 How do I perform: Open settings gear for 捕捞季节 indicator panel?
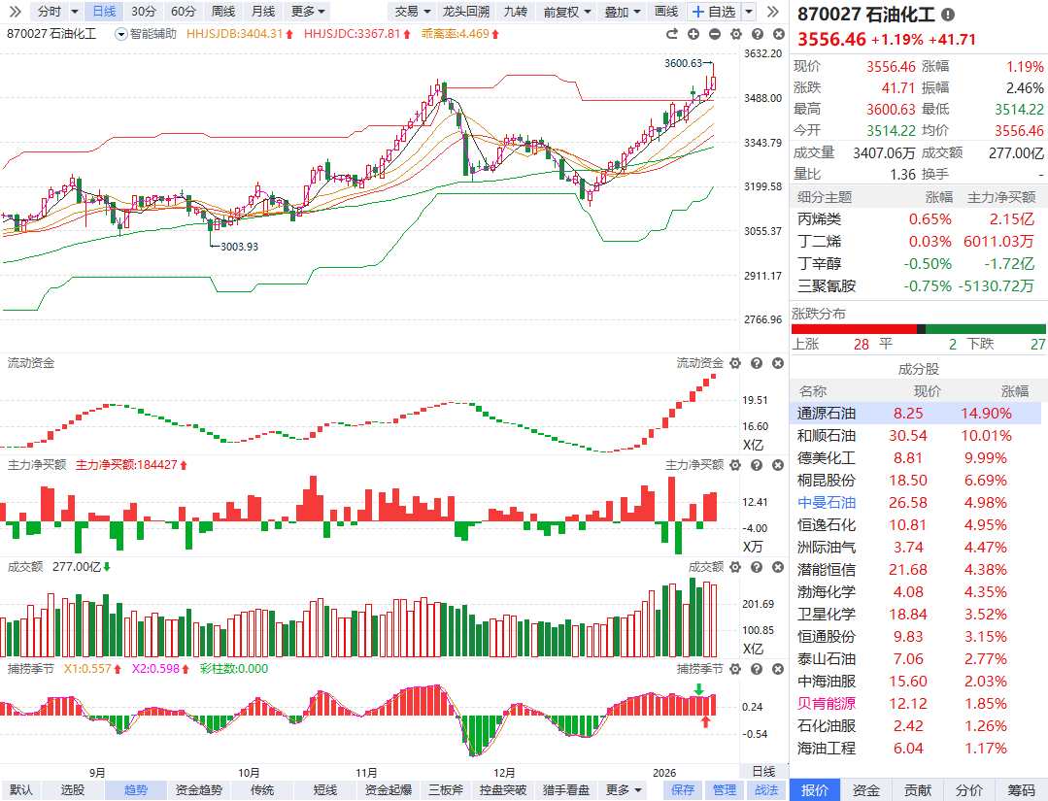735,669
